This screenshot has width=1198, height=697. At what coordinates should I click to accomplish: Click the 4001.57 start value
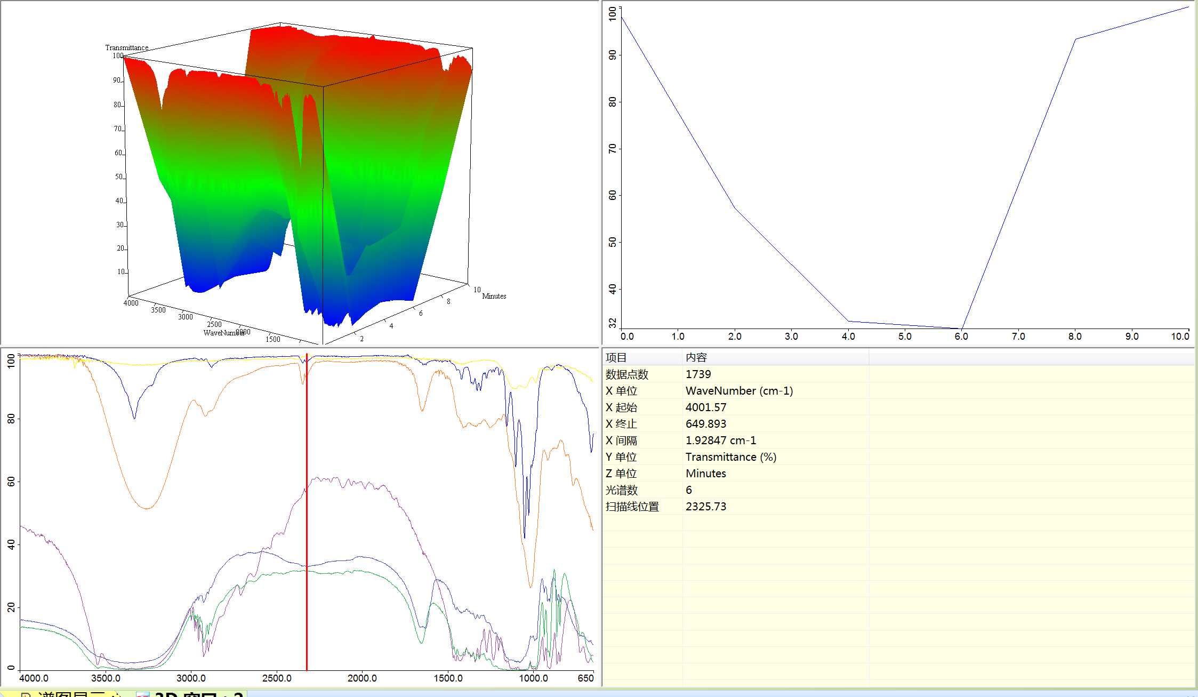coord(706,407)
